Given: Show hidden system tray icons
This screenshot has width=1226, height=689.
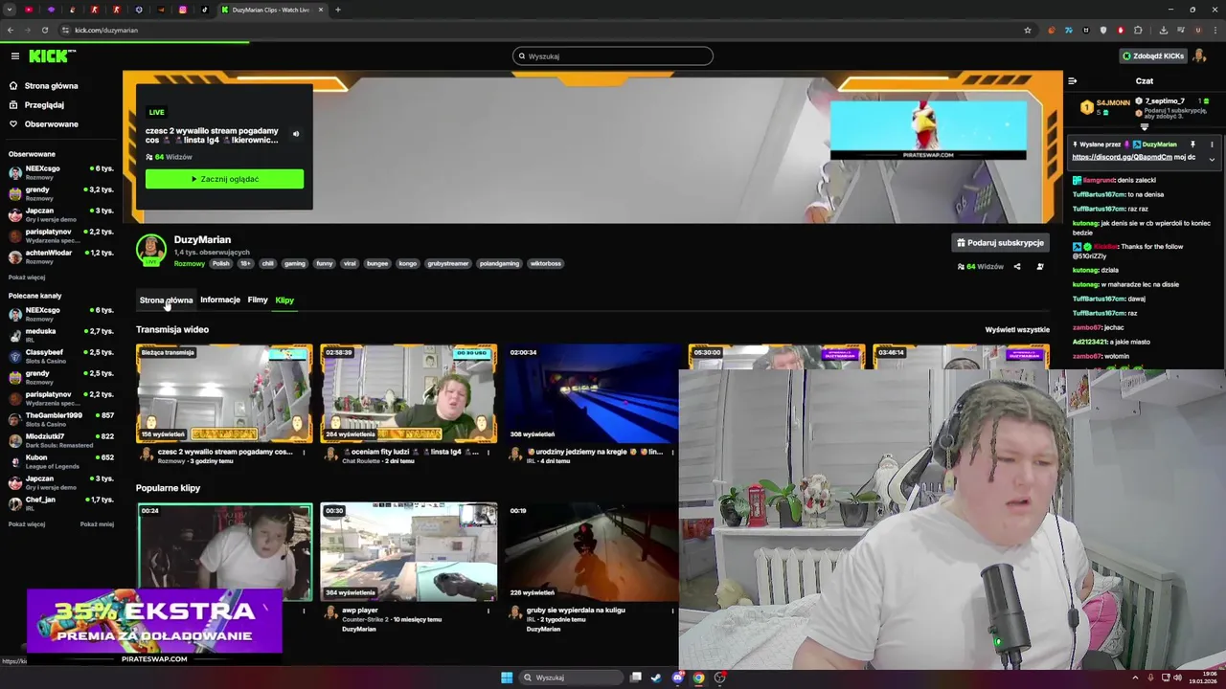Looking at the screenshot, I should (x=1135, y=678).
